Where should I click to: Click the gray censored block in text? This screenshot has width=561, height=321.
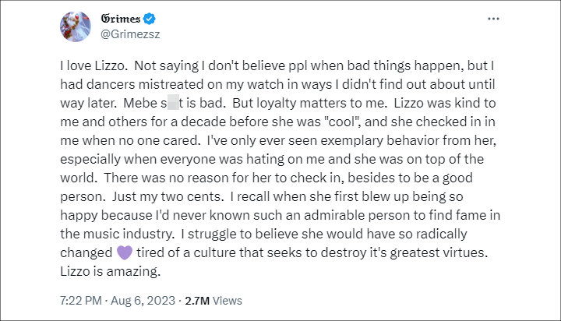pos(173,103)
